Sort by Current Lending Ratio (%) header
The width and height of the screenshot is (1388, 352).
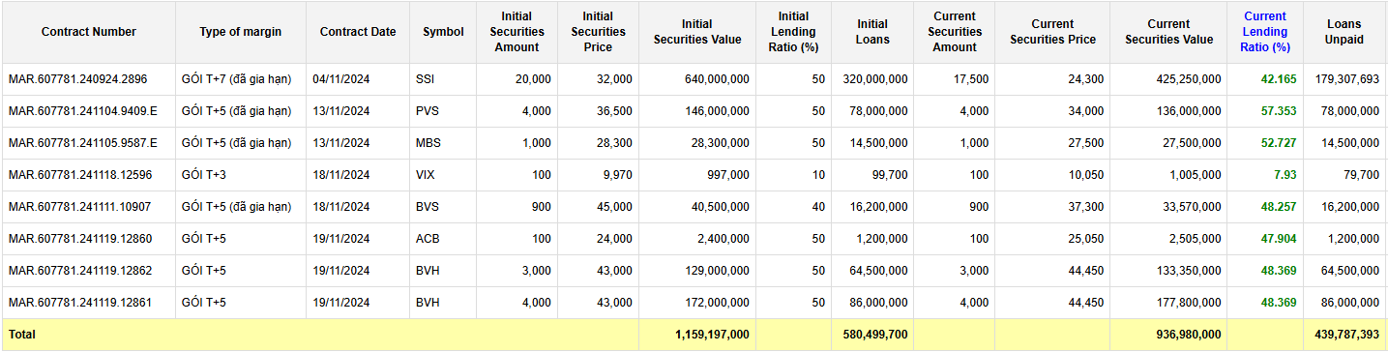point(1265,32)
